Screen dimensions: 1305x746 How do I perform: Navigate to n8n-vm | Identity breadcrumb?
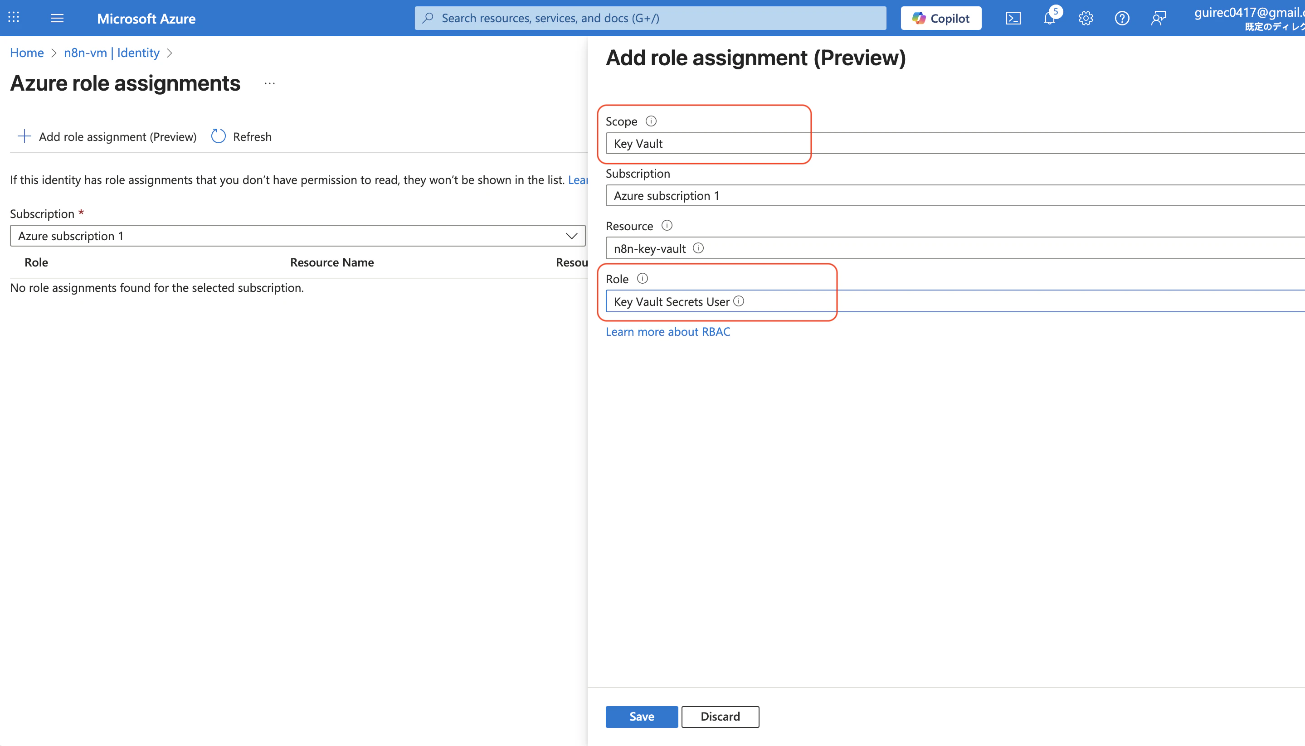(x=111, y=53)
